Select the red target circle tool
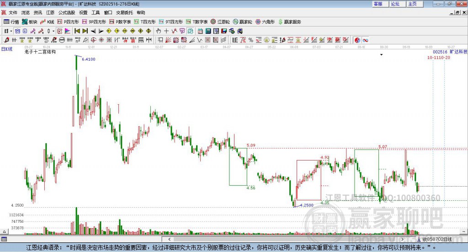 [93, 40]
